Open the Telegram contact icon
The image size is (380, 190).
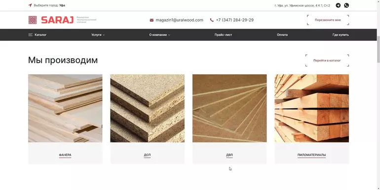tap(338, 5)
